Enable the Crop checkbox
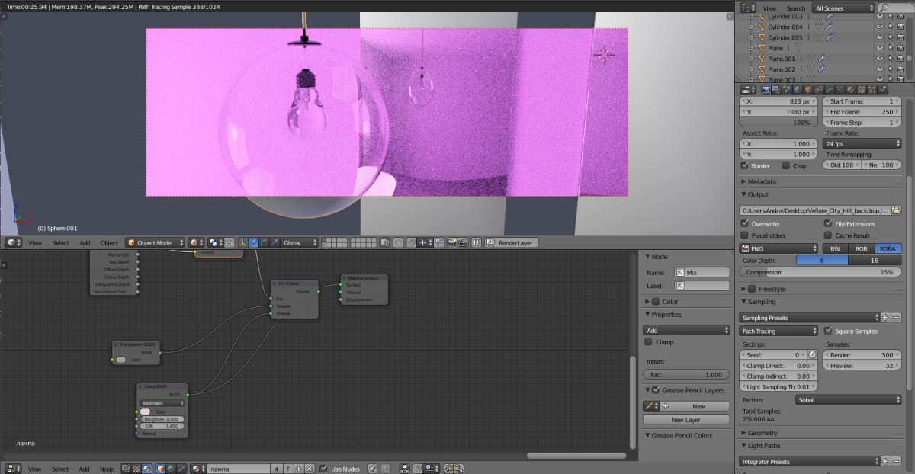Image resolution: width=915 pixels, height=474 pixels. [x=786, y=165]
